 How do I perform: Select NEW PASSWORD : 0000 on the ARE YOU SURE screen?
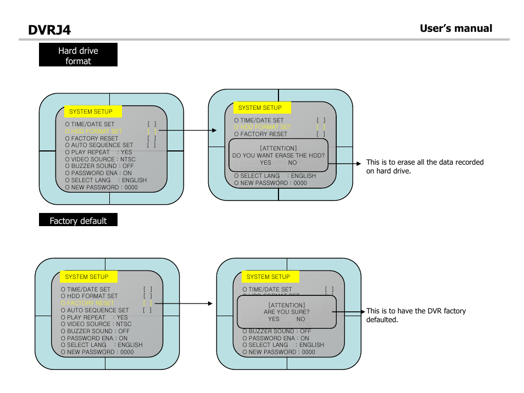(278, 352)
